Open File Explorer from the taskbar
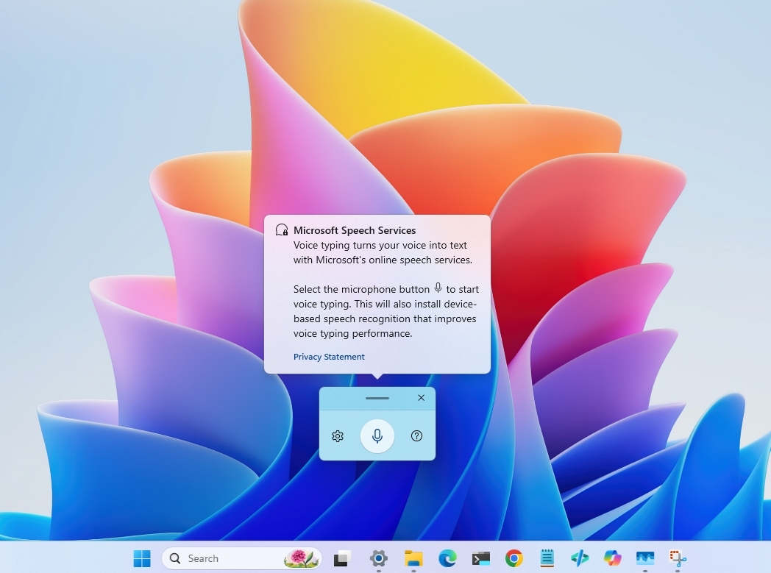The height and width of the screenshot is (573, 771). coord(413,558)
